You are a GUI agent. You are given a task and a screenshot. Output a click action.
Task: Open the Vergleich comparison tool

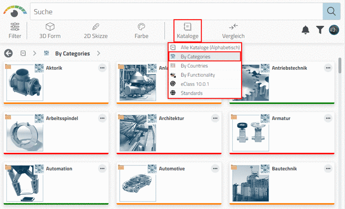(x=233, y=31)
